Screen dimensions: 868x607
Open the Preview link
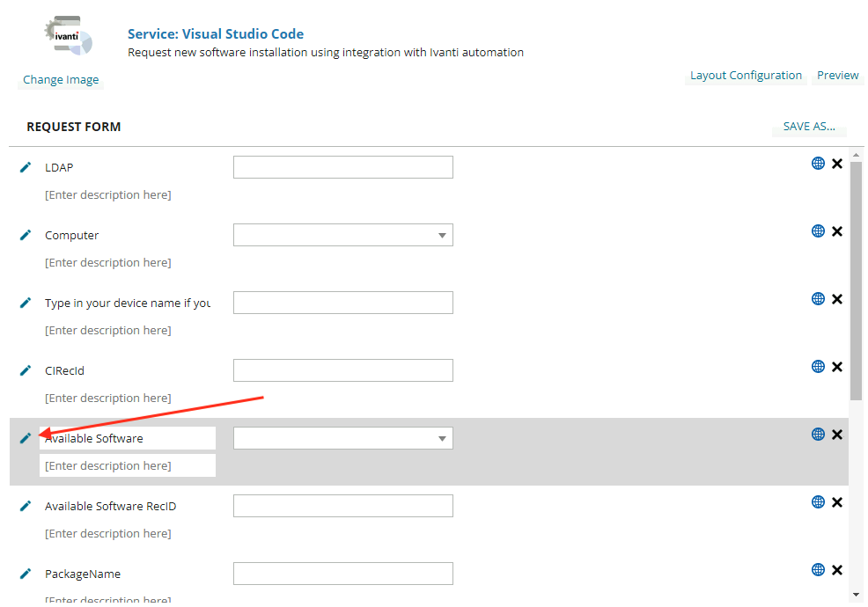tap(837, 76)
